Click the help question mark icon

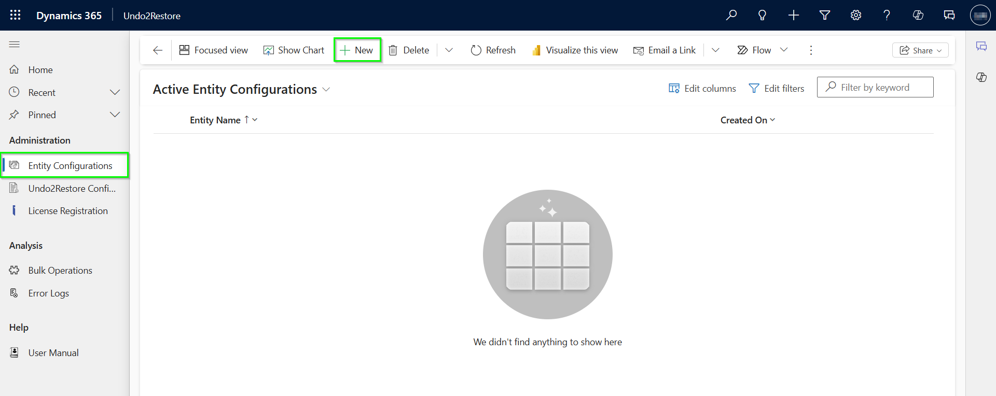pos(887,15)
